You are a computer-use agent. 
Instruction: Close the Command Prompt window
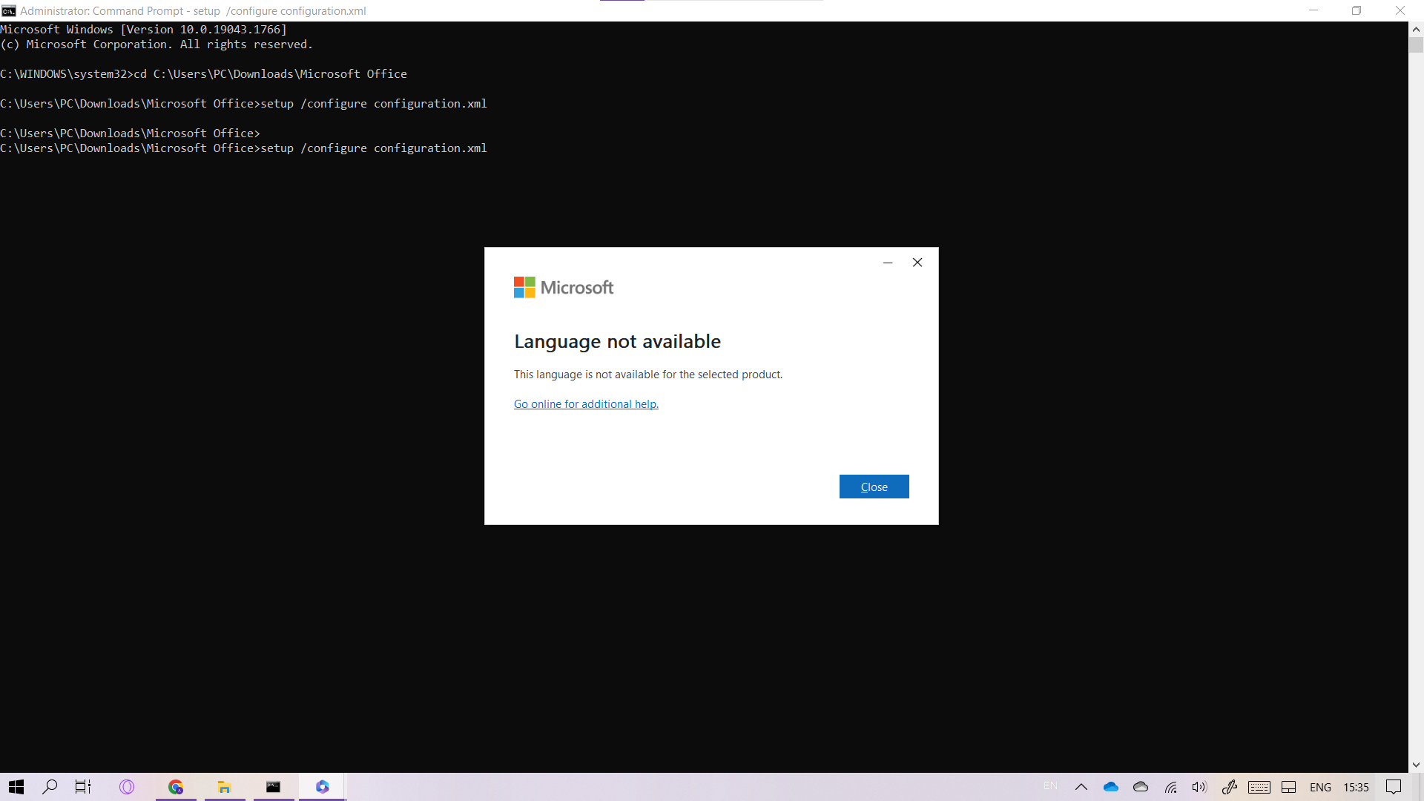pos(1400,10)
